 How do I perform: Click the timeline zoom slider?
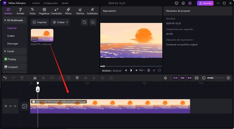coord(216,78)
